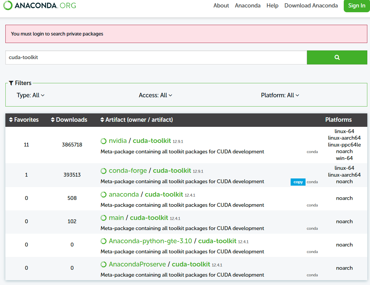Open the Help menu item
Viewport: 370px width, 285px height.
(x=272, y=6)
